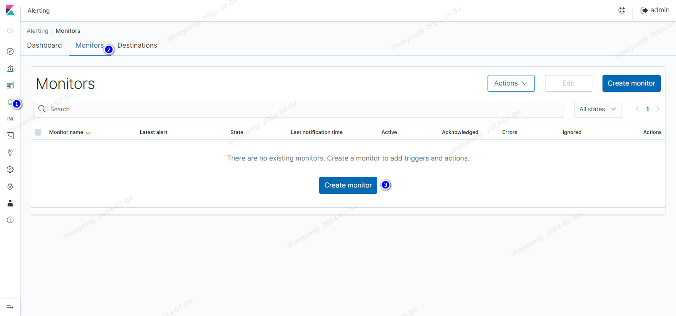Image resolution: width=676 pixels, height=316 pixels.
Task: Click the State column header
Action: click(237, 132)
